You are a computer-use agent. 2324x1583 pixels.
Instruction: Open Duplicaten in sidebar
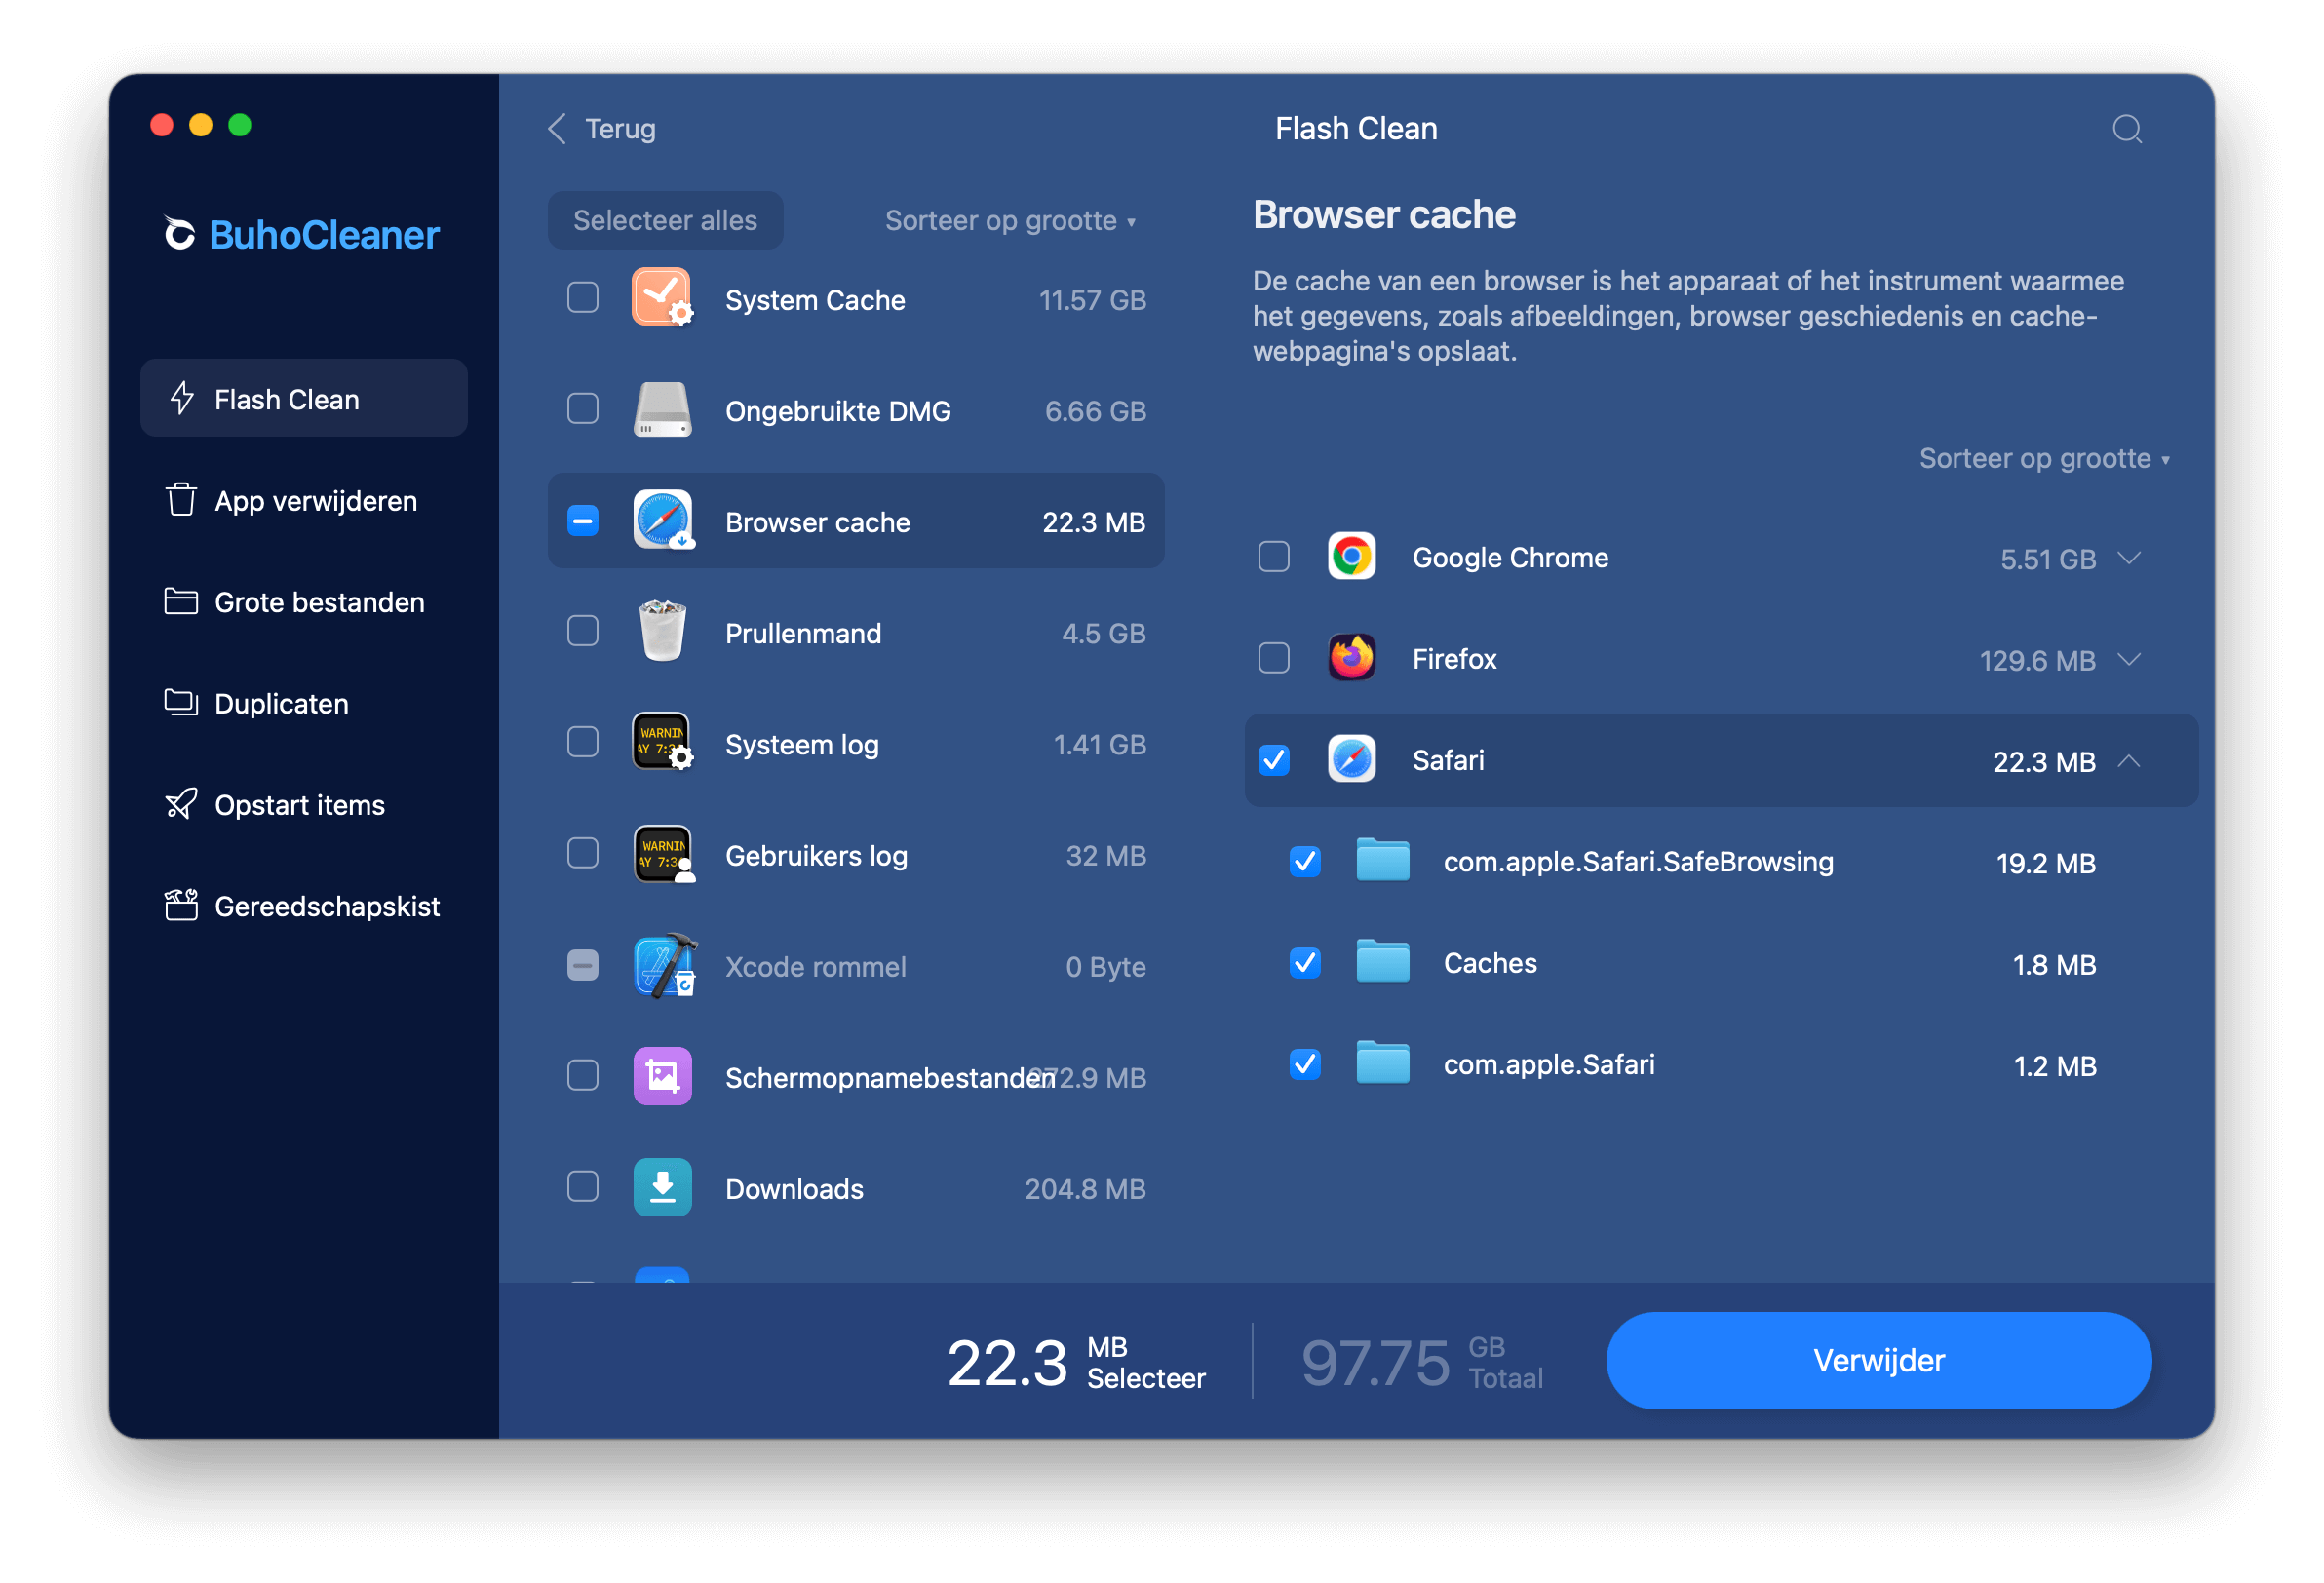point(304,703)
